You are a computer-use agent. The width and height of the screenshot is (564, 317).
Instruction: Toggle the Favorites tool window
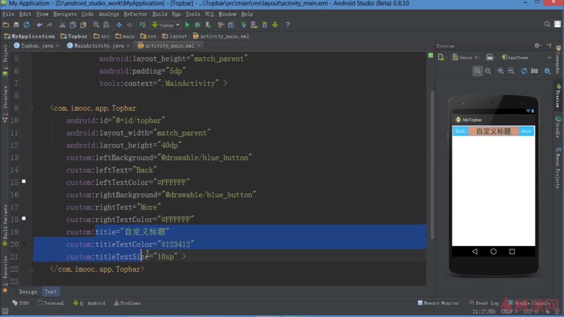click(5, 274)
